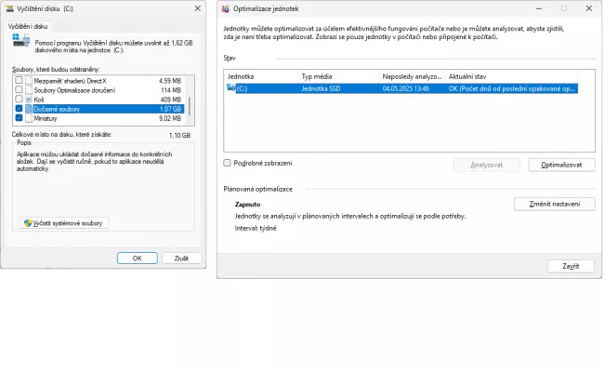Image resolution: width=604 pixels, height=372 pixels.
Task: Enable the Podrobné zobrazení checkbox
Action: (228, 163)
